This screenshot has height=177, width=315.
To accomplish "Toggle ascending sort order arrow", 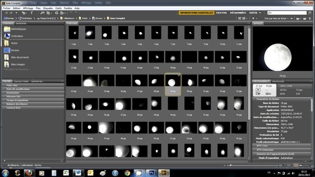I will point(291,18).
